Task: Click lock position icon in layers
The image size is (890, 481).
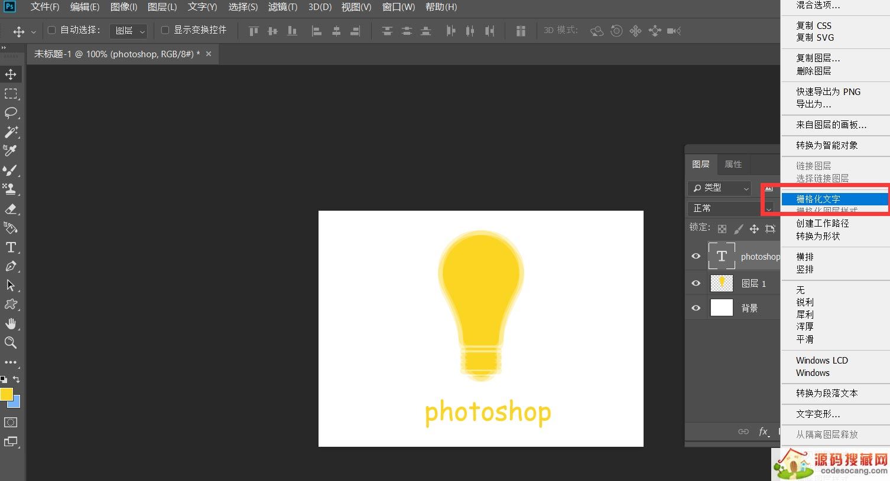Action: [754, 228]
